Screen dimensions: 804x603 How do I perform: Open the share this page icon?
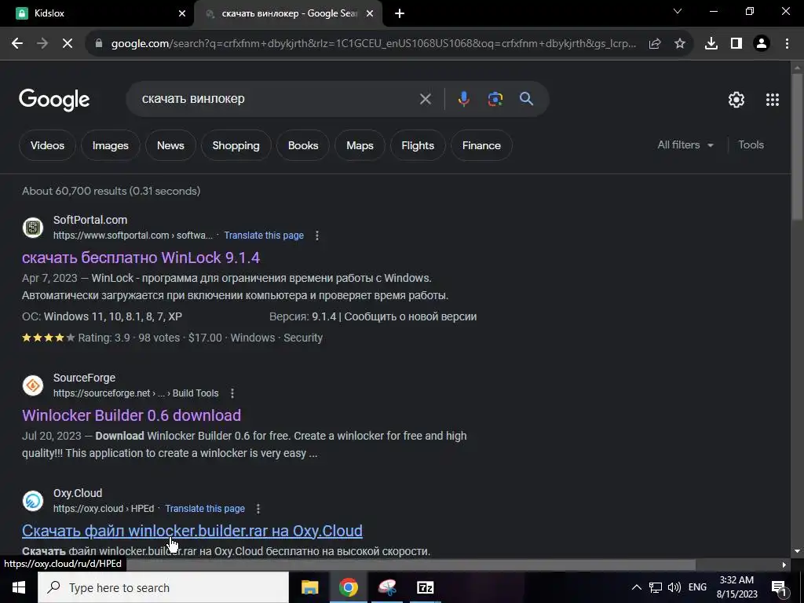pyautogui.click(x=655, y=44)
